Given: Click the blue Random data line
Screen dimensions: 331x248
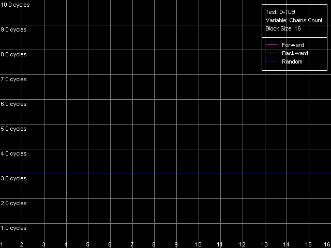Looking at the screenshot, I should [165, 174].
